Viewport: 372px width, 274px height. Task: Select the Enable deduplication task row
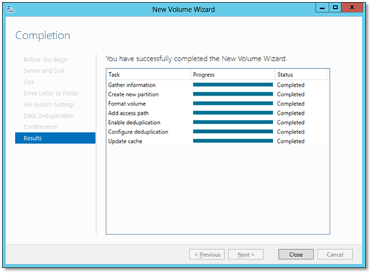click(218, 123)
